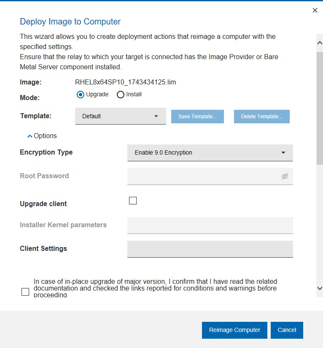Toggle root password visibility eye icon

(x=285, y=177)
